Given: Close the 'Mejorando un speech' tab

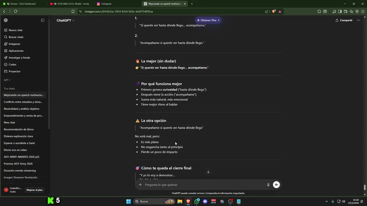Looking at the screenshot, I should point(185,4).
